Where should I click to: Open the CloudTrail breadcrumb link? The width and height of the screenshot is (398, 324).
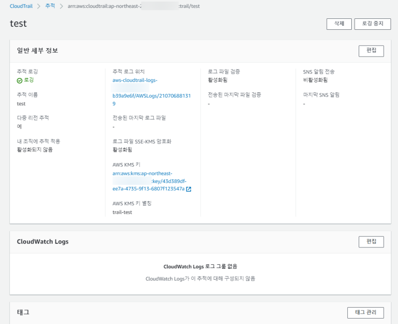click(21, 6)
